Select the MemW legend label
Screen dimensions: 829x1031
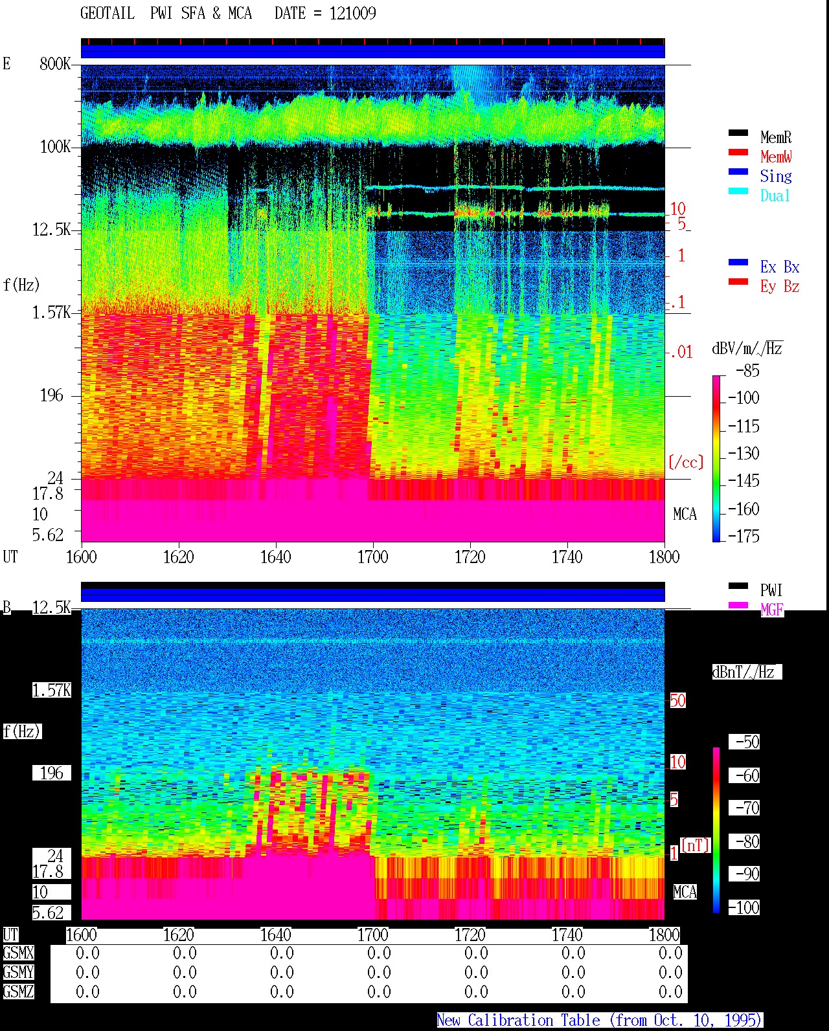[776, 157]
